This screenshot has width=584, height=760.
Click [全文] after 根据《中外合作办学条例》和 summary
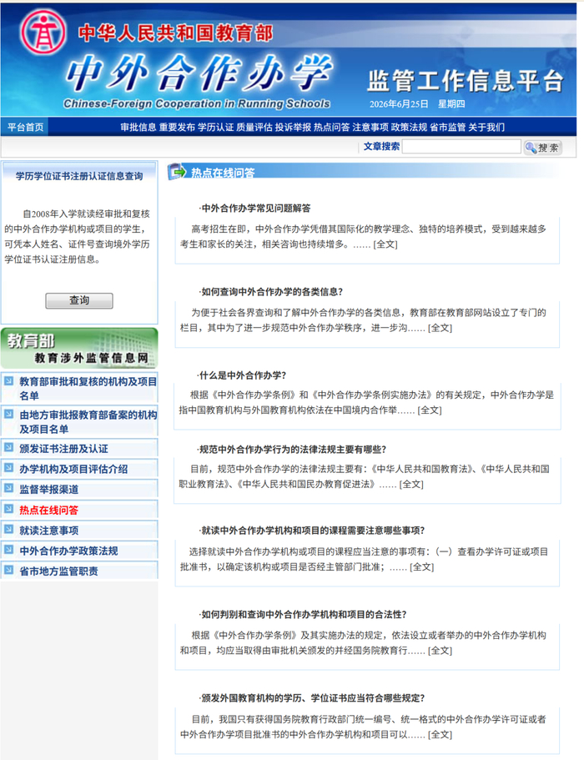click(x=430, y=410)
